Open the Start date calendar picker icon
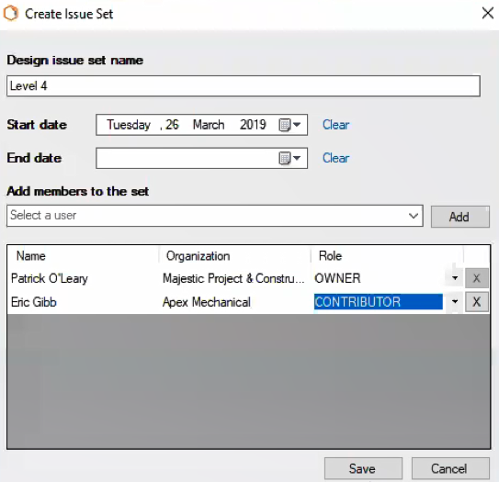The width and height of the screenshot is (499, 482). [x=289, y=125]
